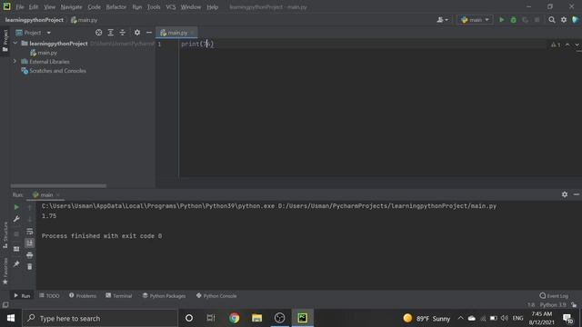Open the Help menu
Screen dimensions: 582x327
tap(212, 7)
